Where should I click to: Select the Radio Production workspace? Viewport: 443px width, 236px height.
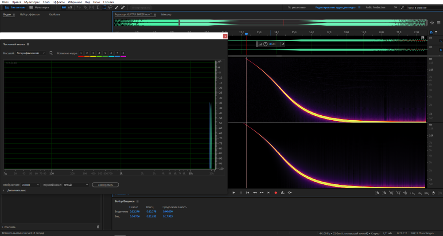pyautogui.click(x=375, y=8)
